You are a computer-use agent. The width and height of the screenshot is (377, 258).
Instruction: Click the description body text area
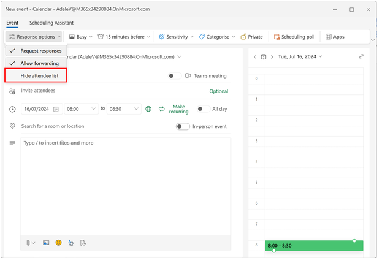(126, 186)
